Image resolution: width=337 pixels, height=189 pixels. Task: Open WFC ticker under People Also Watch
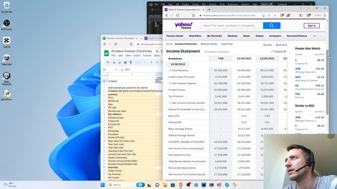(x=298, y=77)
